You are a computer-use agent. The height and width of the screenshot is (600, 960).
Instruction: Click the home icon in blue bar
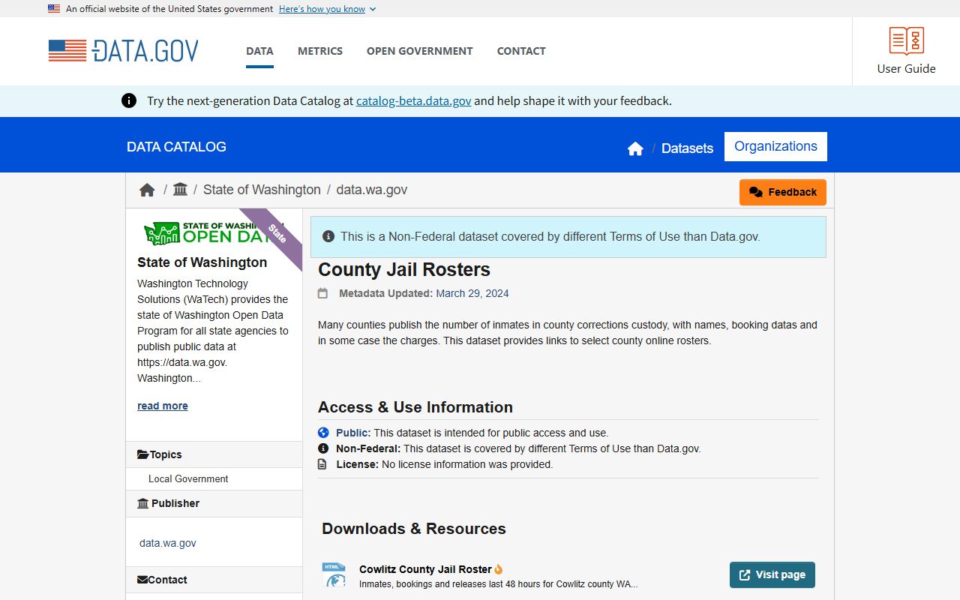pyautogui.click(x=635, y=148)
